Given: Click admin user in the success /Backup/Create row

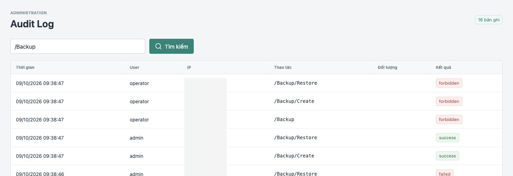Looking at the screenshot, I should point(137,156).
